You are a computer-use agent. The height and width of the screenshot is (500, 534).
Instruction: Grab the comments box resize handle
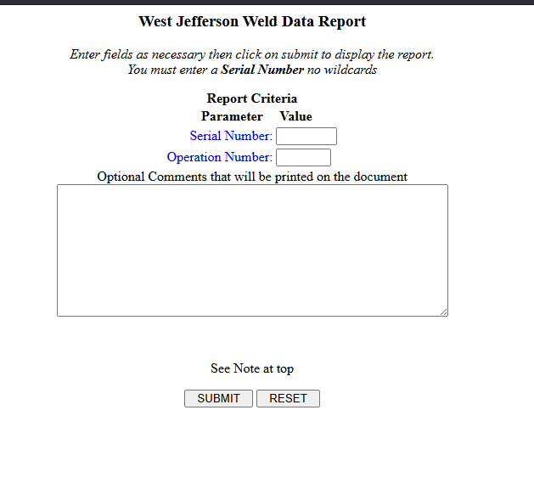tap(443, 312)
